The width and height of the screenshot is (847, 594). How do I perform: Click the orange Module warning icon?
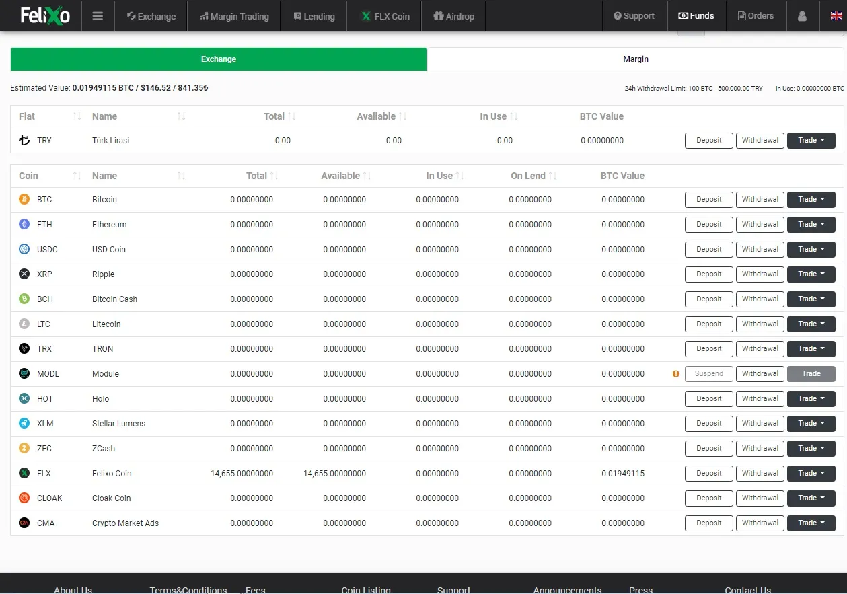pyautogui.click(x=676, y=374)
